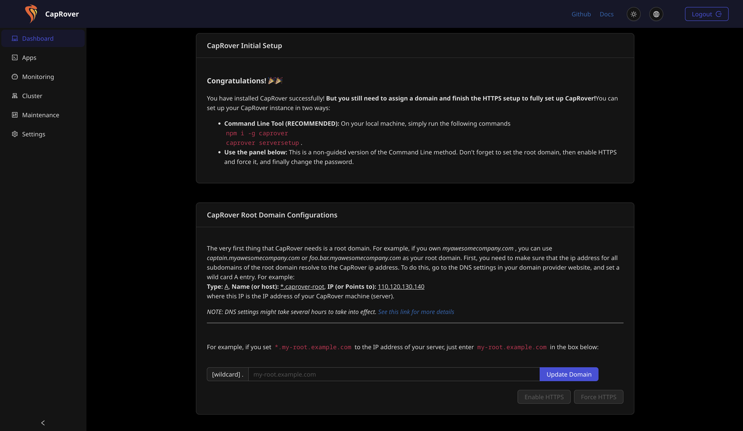The image size is (743, 431).
Task: Open 'See this link for more details'
Action: (x=416, y=311)
